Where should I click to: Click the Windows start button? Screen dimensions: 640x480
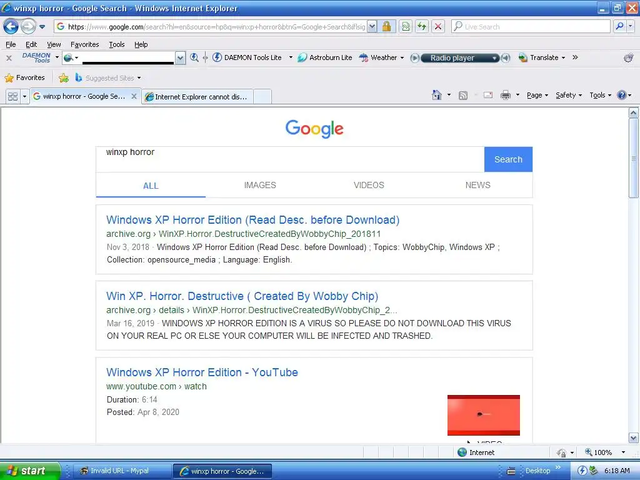pos(30,471)
